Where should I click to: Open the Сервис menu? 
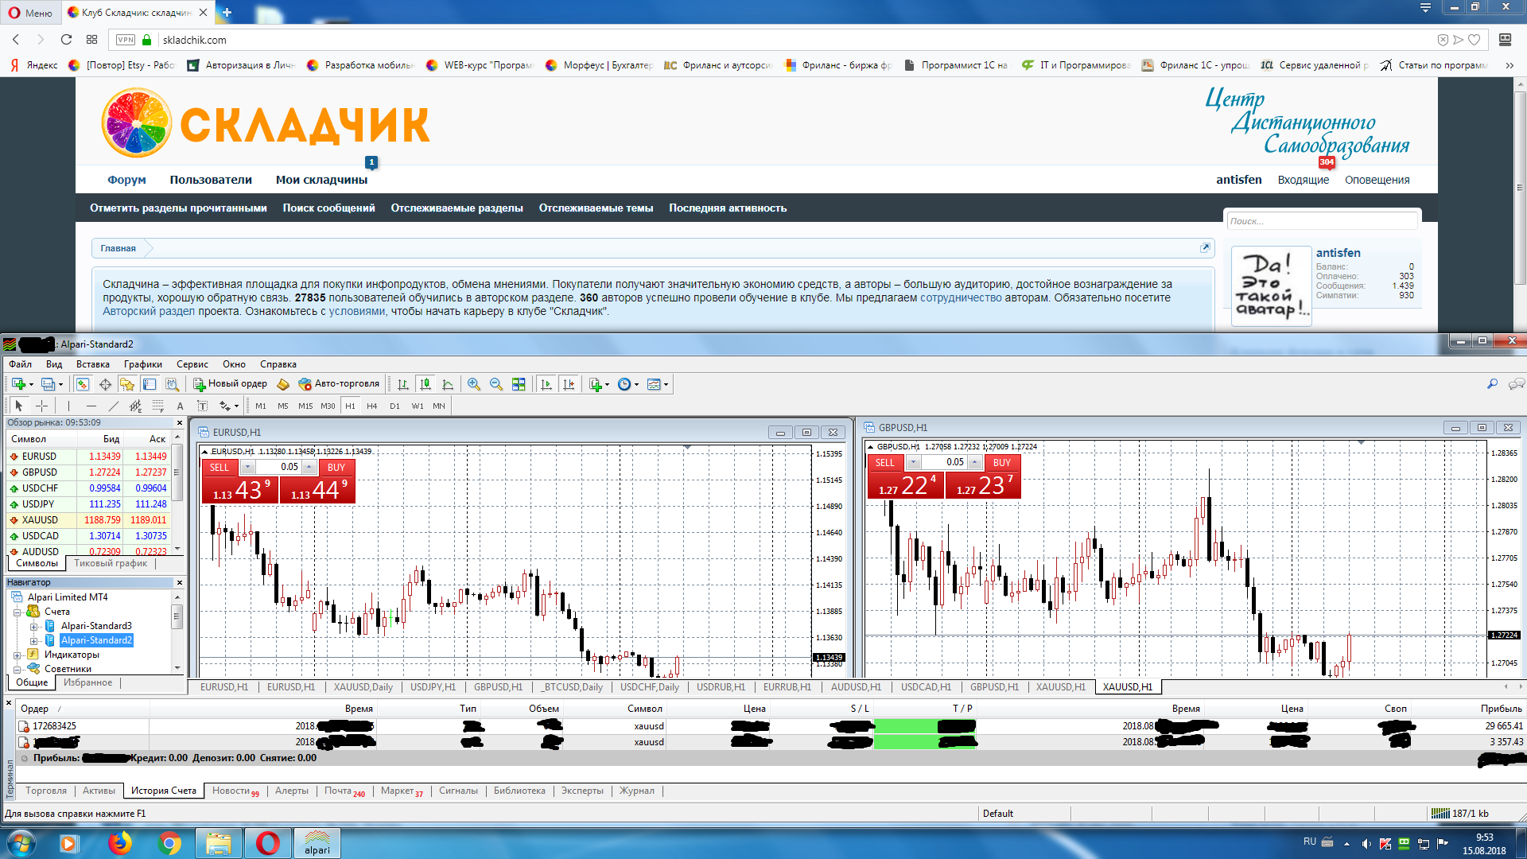(192, 364)
